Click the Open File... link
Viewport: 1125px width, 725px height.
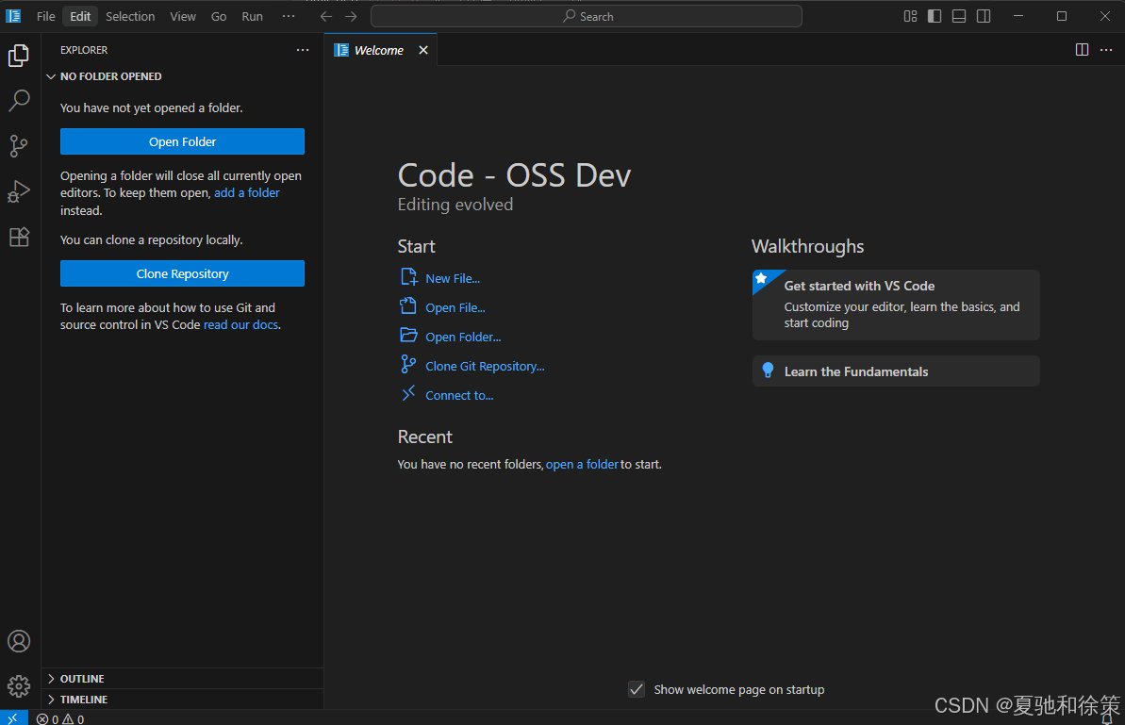click(455, 307)
